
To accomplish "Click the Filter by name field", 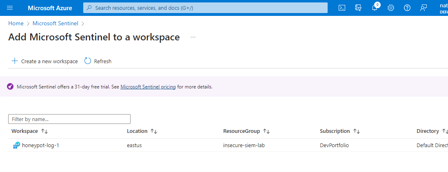I will click(69, 119).
